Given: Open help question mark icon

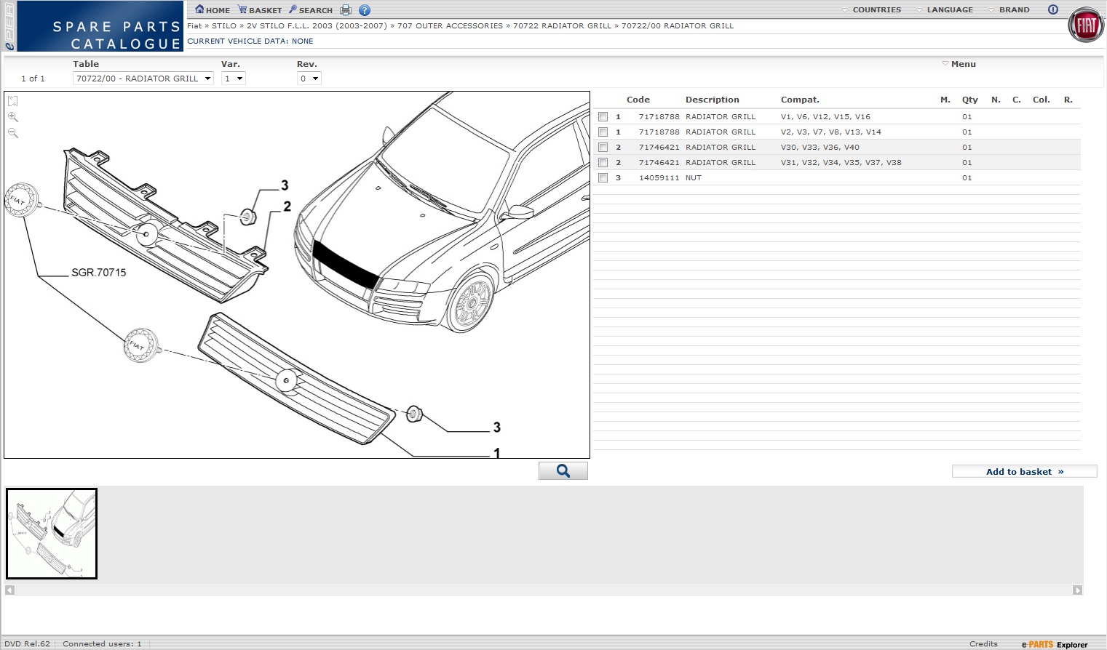Looking at the screenshot, I should pos(365,10).
